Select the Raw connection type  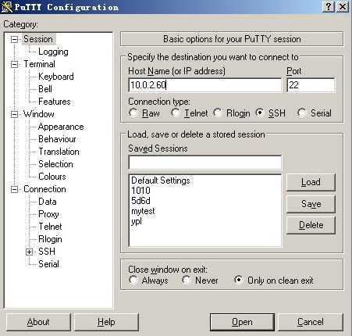[133, 113]
